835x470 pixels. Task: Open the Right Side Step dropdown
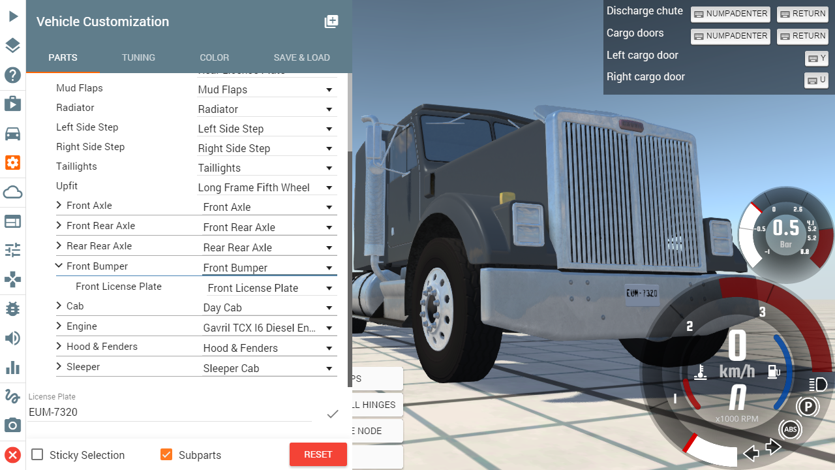point(267,148)
